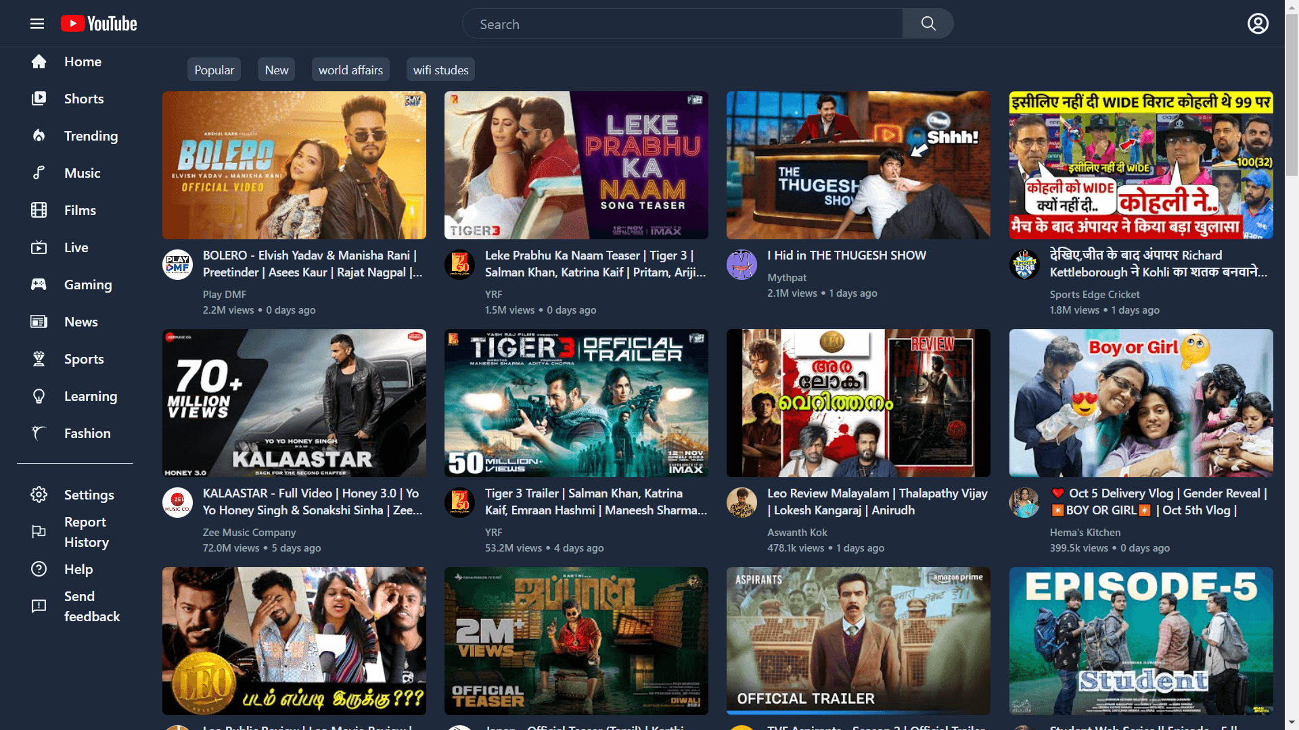
Task: Click the Fashion hanger icon
Action: point(39,433)
